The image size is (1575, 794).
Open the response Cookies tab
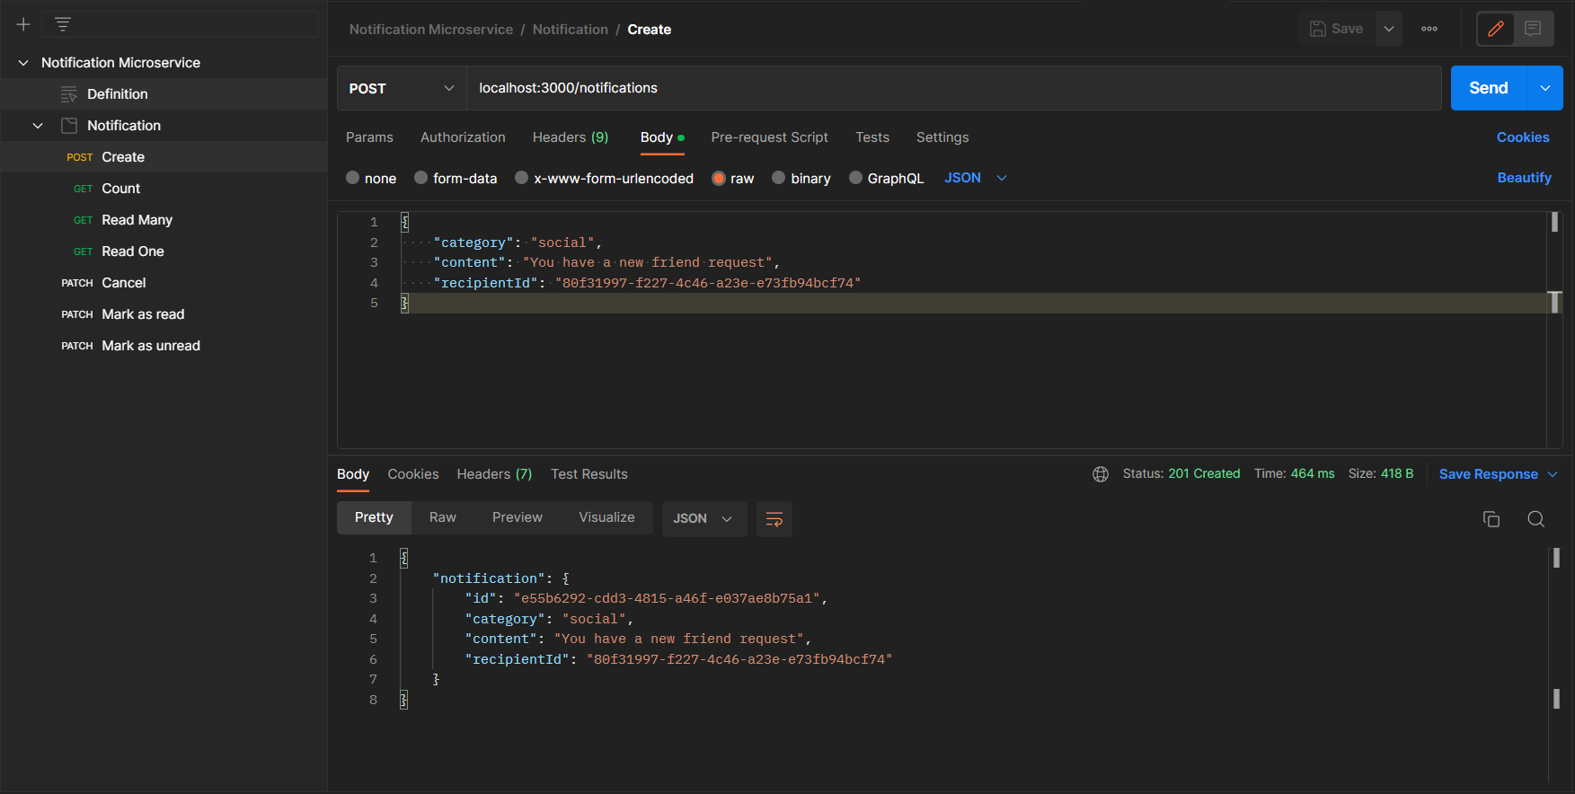pyautogui.click(x=413, y=474)
